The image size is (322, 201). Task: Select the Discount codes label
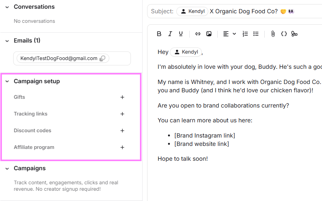pos(33,130)
